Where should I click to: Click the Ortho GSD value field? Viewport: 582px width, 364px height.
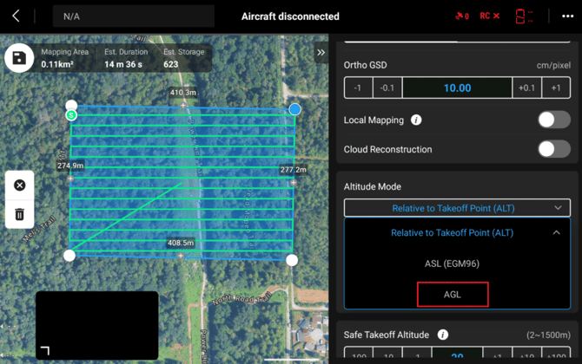[x=457, y=88]
